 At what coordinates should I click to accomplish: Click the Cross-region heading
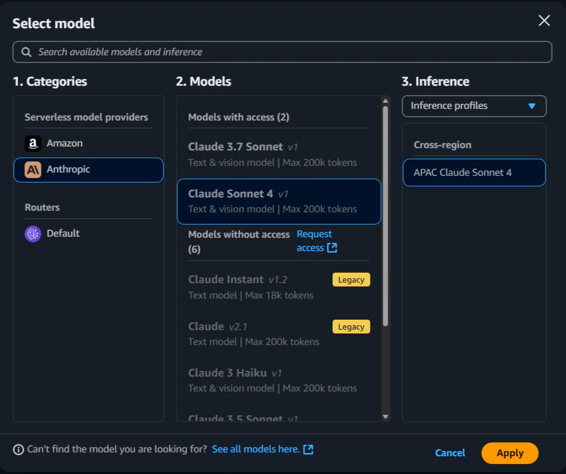[x=442, y=145]
